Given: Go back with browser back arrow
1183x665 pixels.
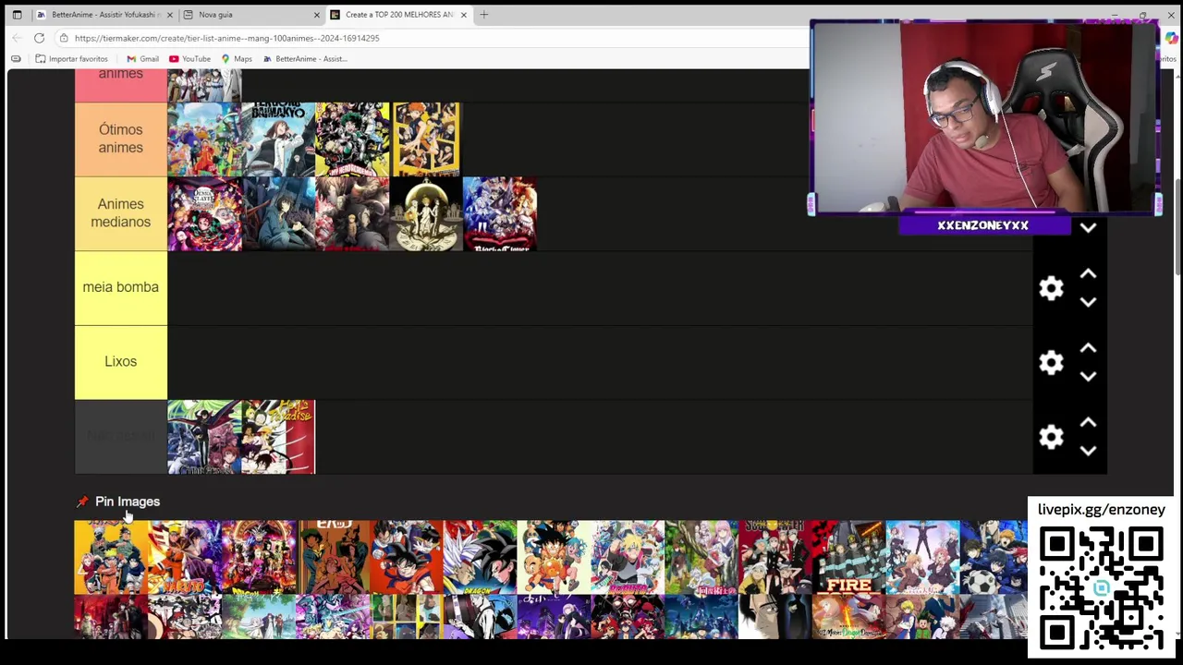Looking at the screenshot, I should tap(16, 38).
